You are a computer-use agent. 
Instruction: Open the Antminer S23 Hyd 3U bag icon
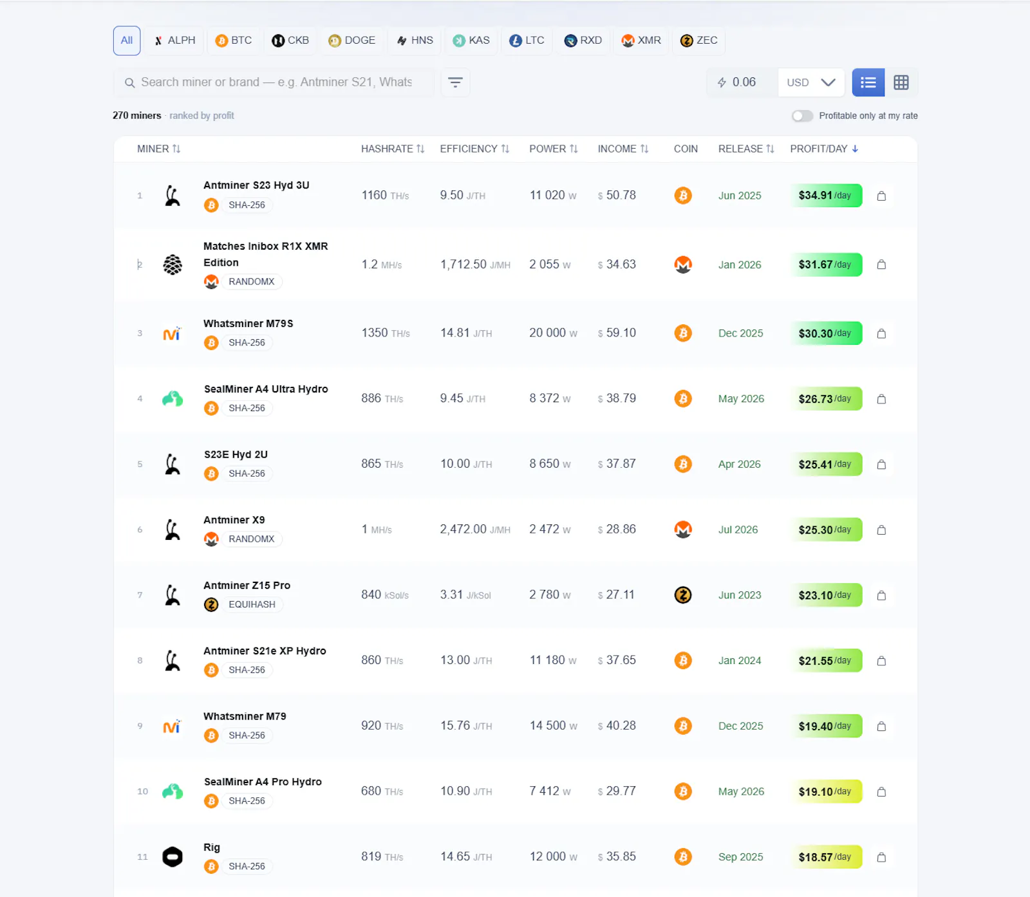pyautogui.click(x=881, y=196)
